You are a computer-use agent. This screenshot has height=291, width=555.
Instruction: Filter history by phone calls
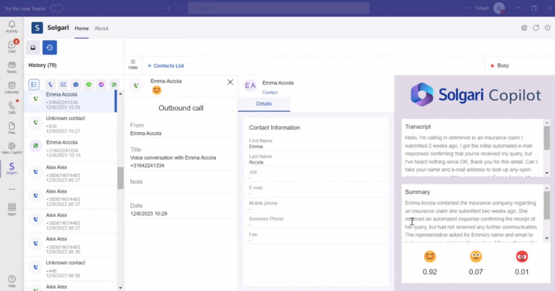click(x=50, y=84)
